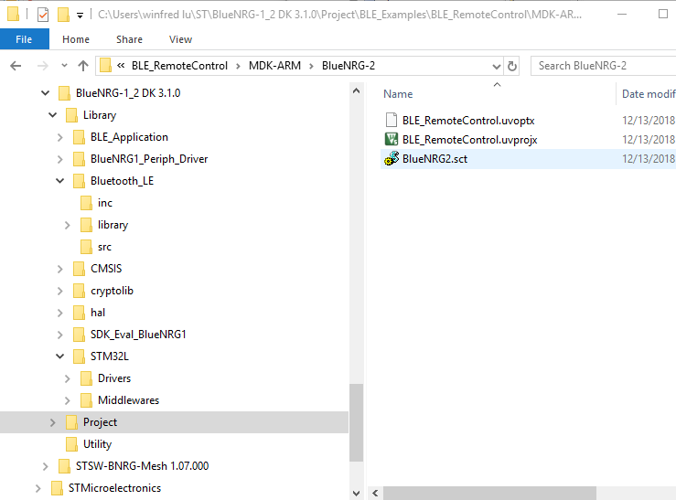The height and width of the screenshot is (500, 676).
Task: Sort by the Date modified column header
Action: tap(649, 94)
